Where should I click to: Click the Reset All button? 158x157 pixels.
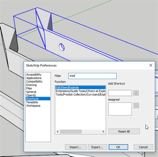[124, 131]
